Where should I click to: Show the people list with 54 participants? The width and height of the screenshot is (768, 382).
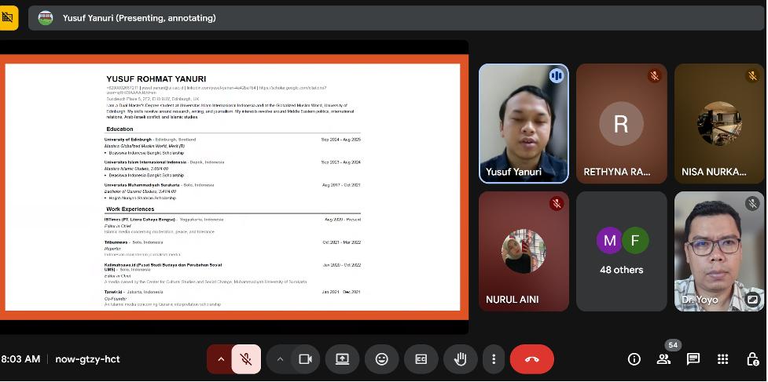664,359
